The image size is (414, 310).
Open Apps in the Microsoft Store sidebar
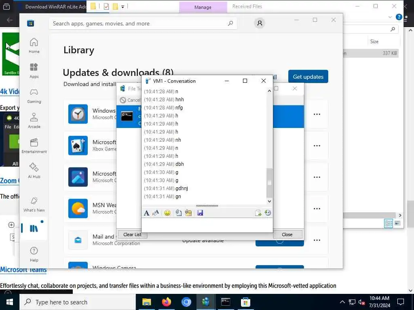pyautogui.click(x=34, y=71)
